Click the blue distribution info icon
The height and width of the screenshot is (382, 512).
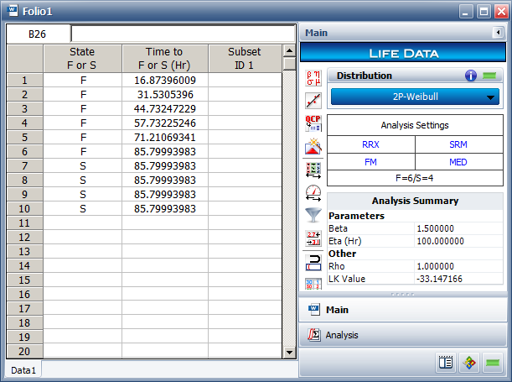point(472,76)
